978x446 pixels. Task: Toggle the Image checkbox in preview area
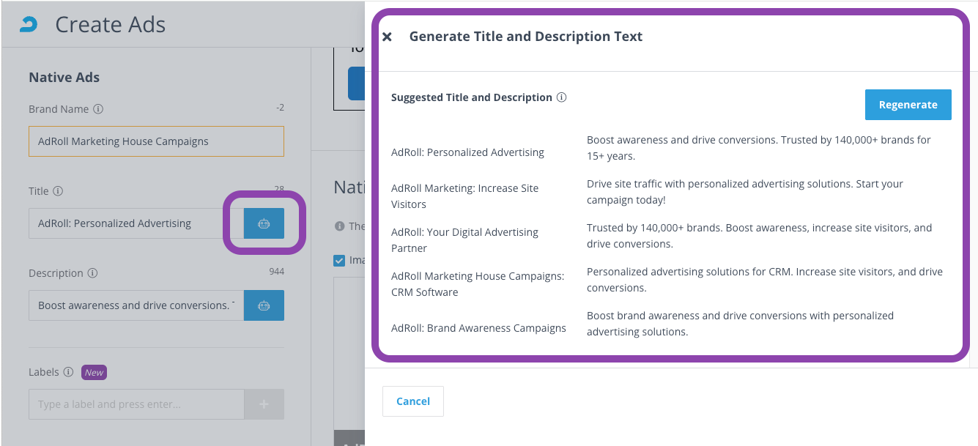(339, 260)
